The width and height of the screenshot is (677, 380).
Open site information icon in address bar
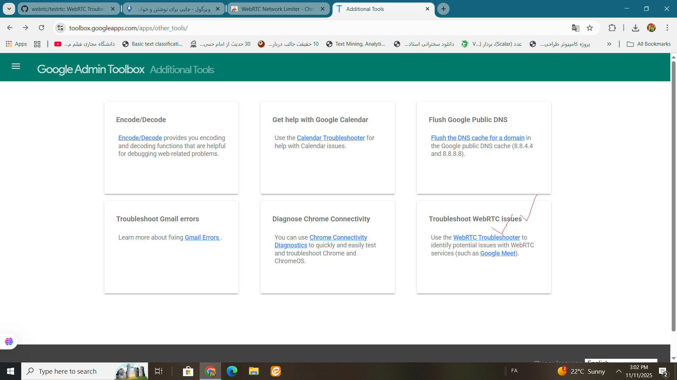click(x=60, y=28)
